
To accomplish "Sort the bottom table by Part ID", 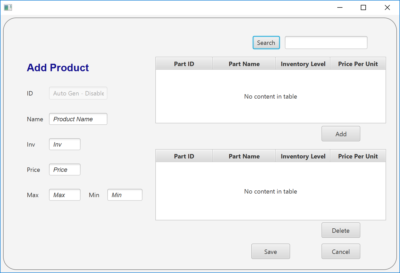I will pos(184,156).
